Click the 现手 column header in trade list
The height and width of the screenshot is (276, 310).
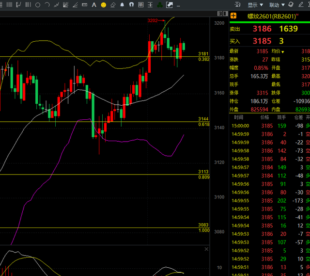[x=281, y=117]
